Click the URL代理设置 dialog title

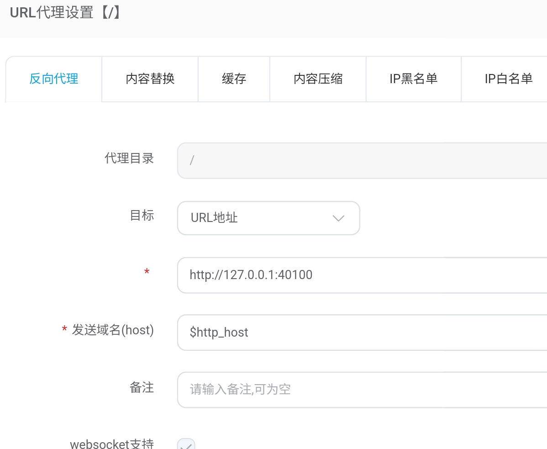pyautogui.click(x=66, y=13)
